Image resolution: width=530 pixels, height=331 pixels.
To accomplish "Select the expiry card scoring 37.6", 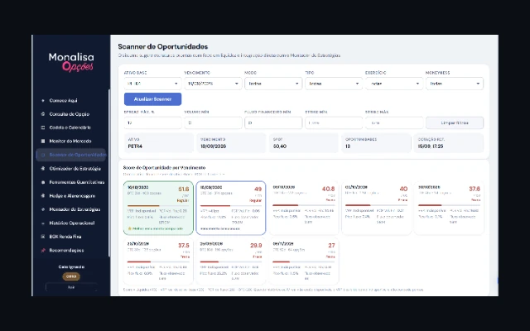I will tap(449, 208).
